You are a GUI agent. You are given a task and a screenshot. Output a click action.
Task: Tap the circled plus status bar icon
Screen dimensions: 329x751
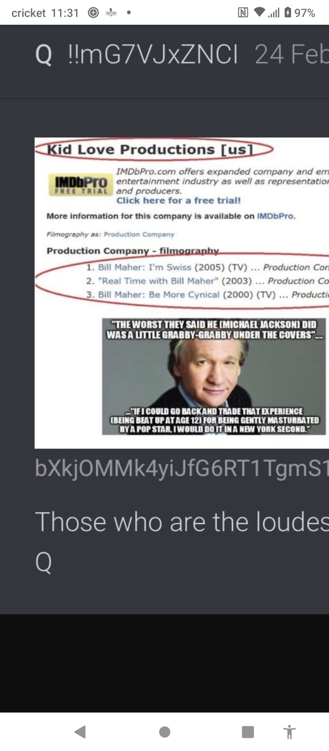tap(93, 13)
